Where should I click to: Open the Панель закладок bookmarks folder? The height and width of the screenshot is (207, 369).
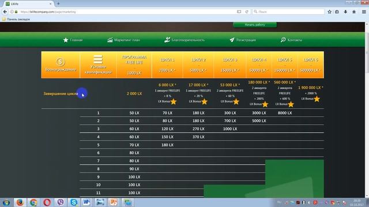16,19
